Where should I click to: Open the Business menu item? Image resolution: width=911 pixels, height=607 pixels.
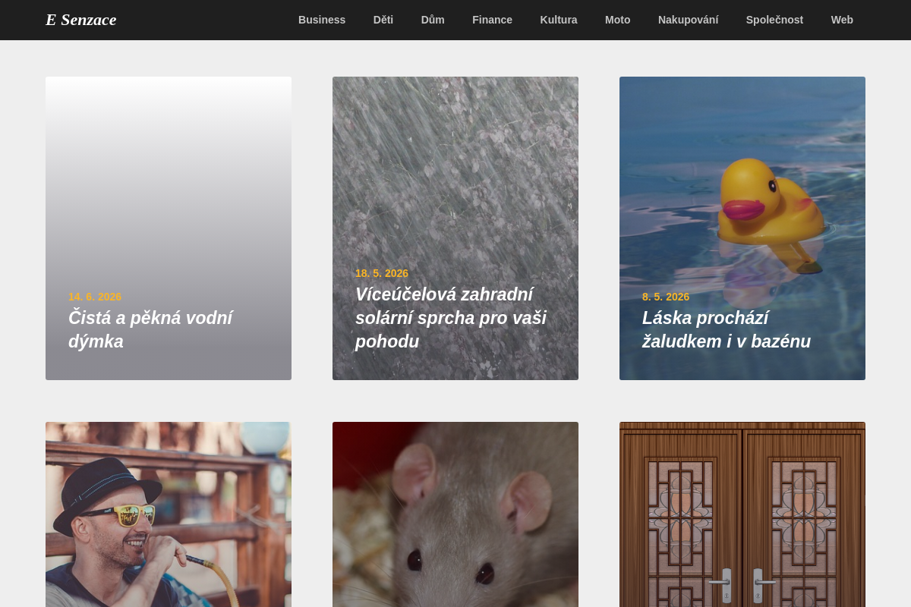tap(322, 20)
